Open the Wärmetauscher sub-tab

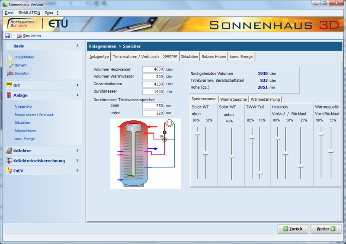[234, 100]
